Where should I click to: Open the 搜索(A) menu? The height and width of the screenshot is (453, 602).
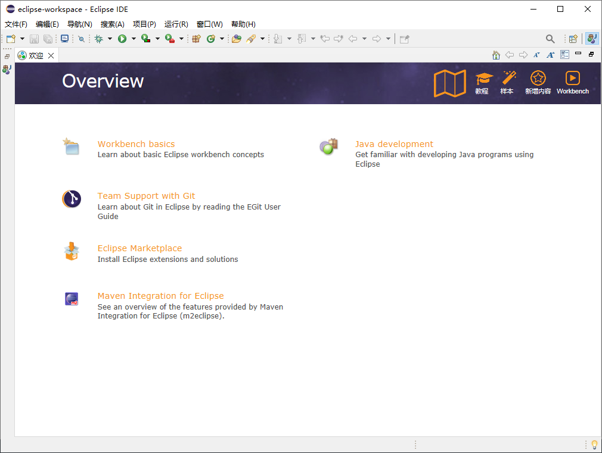click(113, 24)
